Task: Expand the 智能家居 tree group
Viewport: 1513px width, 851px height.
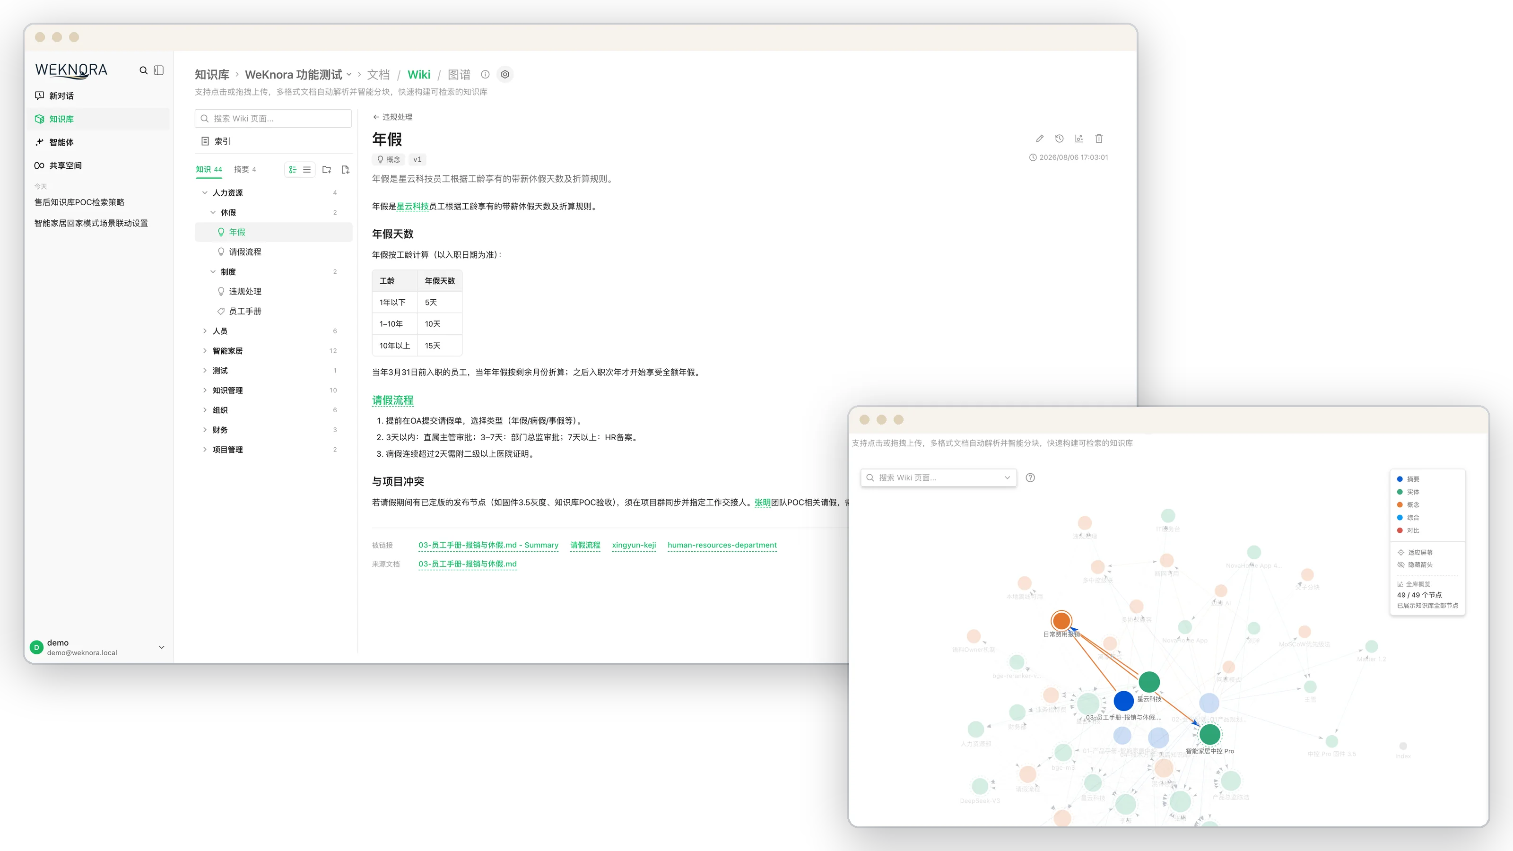Action: [204, 351]
